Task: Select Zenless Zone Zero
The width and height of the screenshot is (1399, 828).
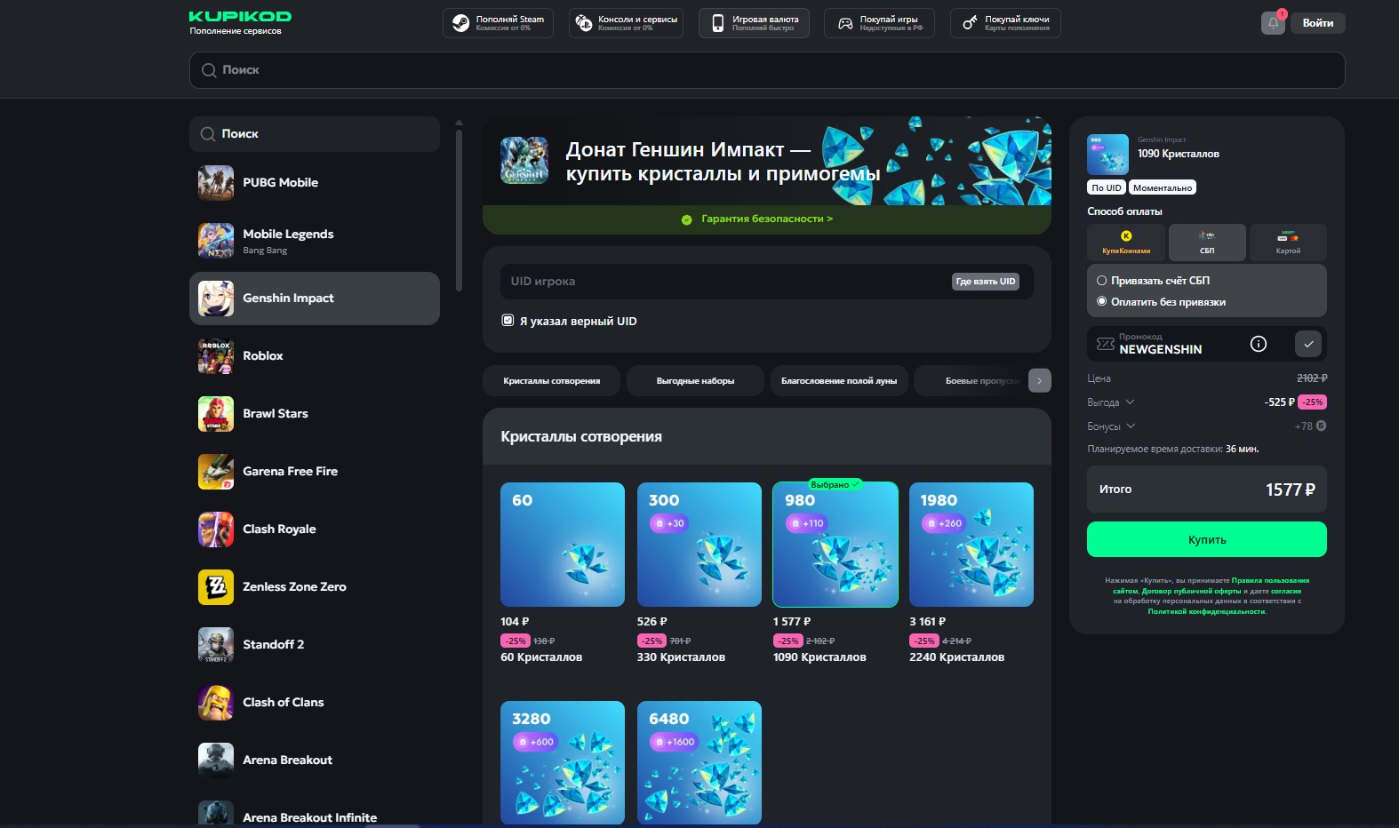Action: (315, 587)
